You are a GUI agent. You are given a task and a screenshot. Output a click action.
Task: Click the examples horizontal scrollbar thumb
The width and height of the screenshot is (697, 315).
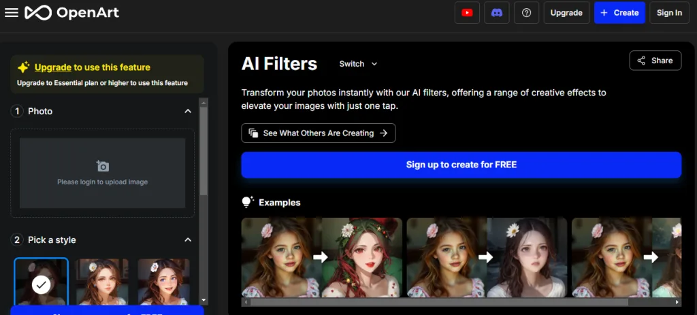point(439,302)
